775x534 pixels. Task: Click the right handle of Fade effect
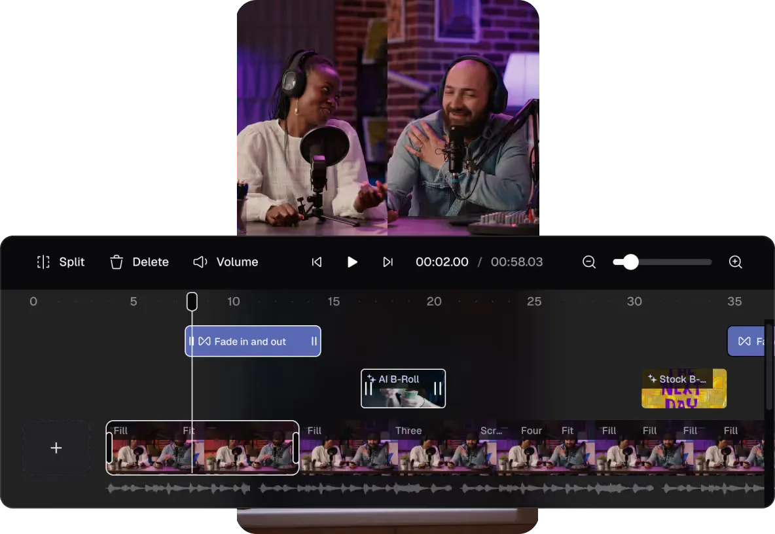coord(314,342)
